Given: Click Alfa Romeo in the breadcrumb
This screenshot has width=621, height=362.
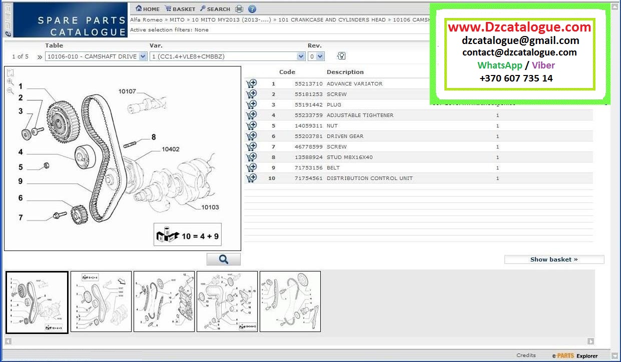Looking at the screenshot, I should [146, 20].
